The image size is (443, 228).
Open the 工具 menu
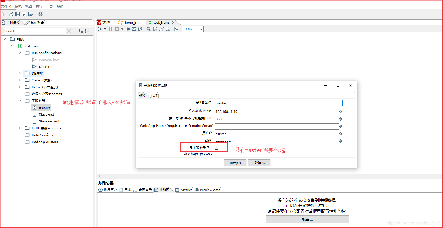tap(50, 6)
